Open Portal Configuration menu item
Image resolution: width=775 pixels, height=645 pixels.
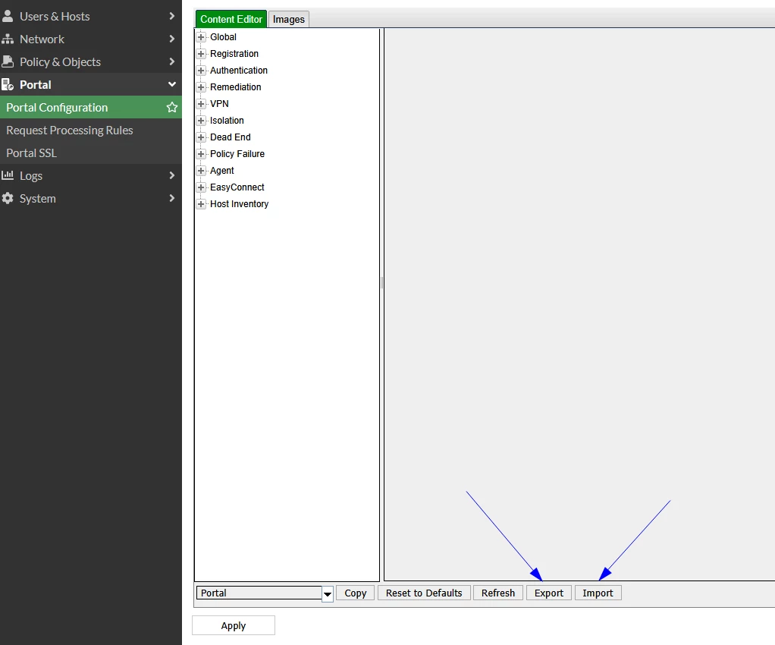(91, 107)
